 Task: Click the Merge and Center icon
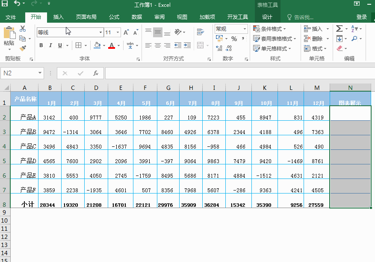tap(201, 45)
